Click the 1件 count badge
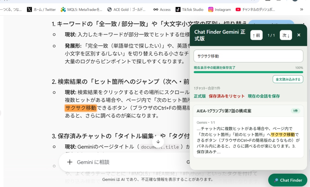This screenshot has width=310, height=187. (x=295, y=111)
